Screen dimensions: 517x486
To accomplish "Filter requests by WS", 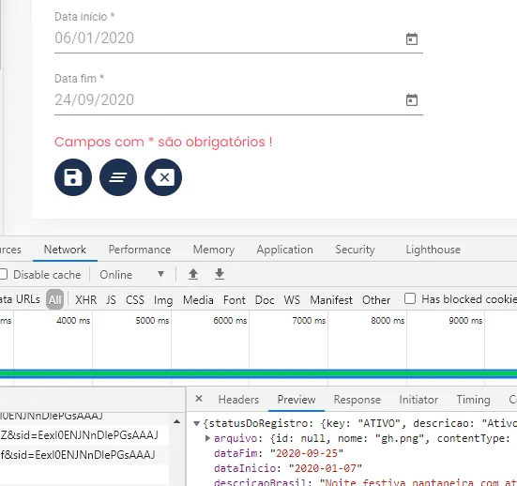I will [292, 300].
